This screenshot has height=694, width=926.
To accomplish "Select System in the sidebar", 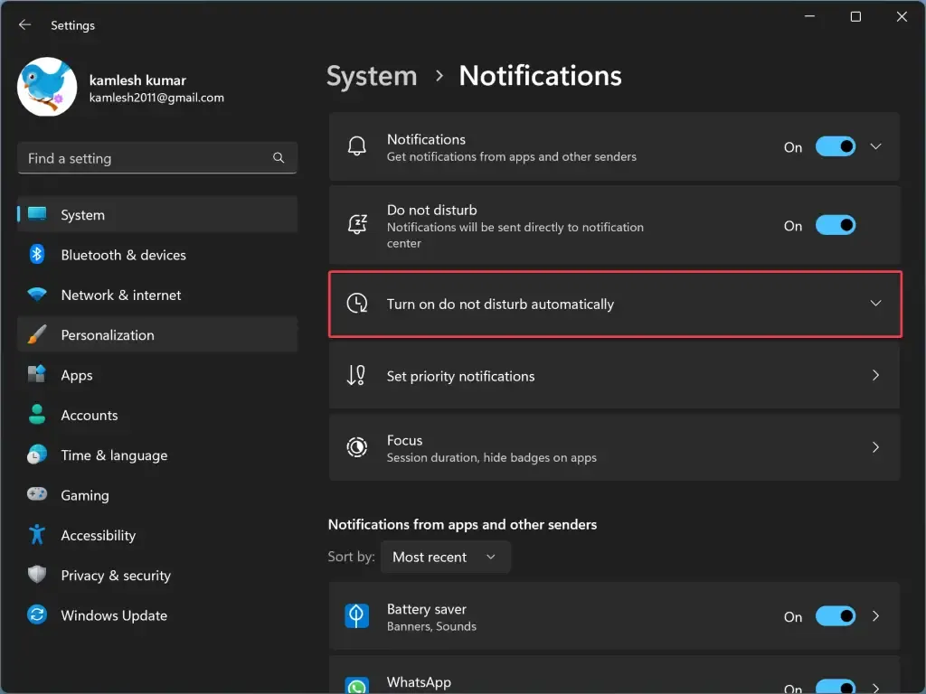I will [157, 215].
